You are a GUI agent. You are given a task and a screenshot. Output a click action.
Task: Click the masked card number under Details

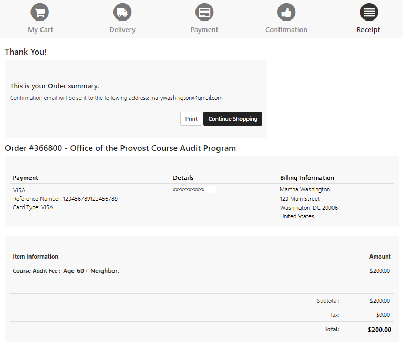pyautogui.click(x=189, y=189)
